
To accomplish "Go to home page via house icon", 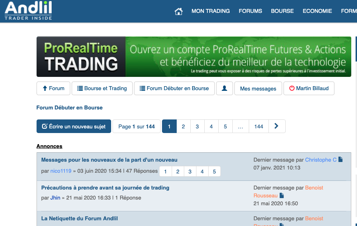I will click(178, 11).
